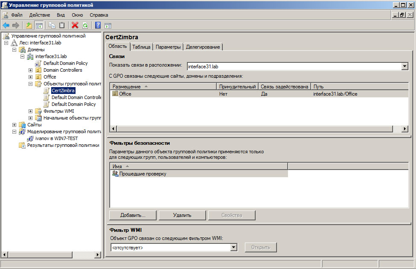Collapse the Office tree node expander
The height and width of the screenshot is (269, 416).
click(x=31, y=77)
